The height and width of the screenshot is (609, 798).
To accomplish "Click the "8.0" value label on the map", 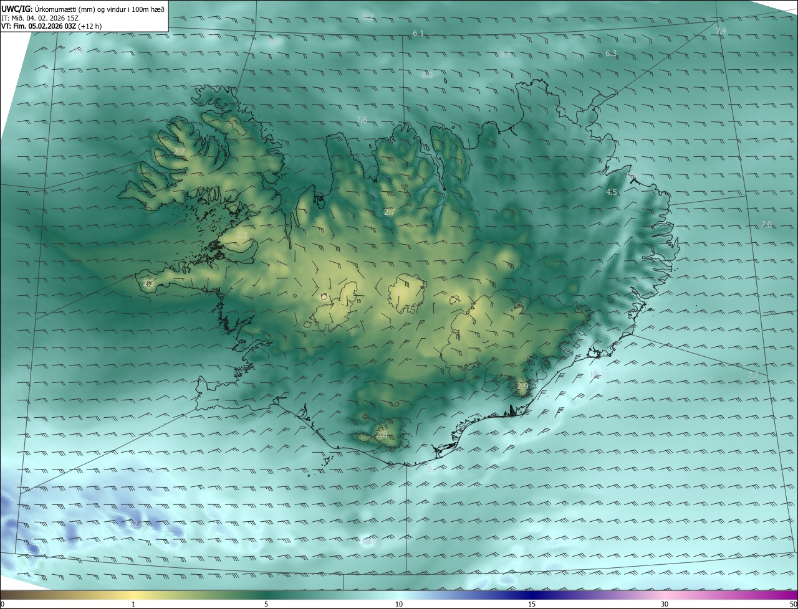I will (x=427, y=75).
